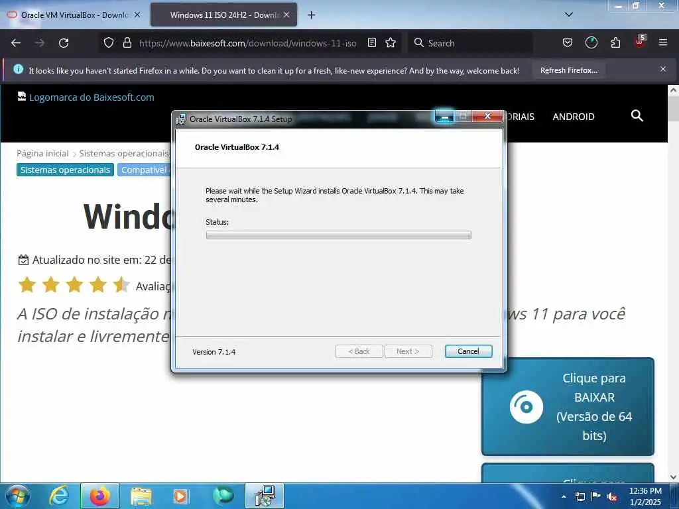The width and height of the screenshot is (679, 509).
Task: Select the VirtualBox installer taskbar icon
Action: 265,496
